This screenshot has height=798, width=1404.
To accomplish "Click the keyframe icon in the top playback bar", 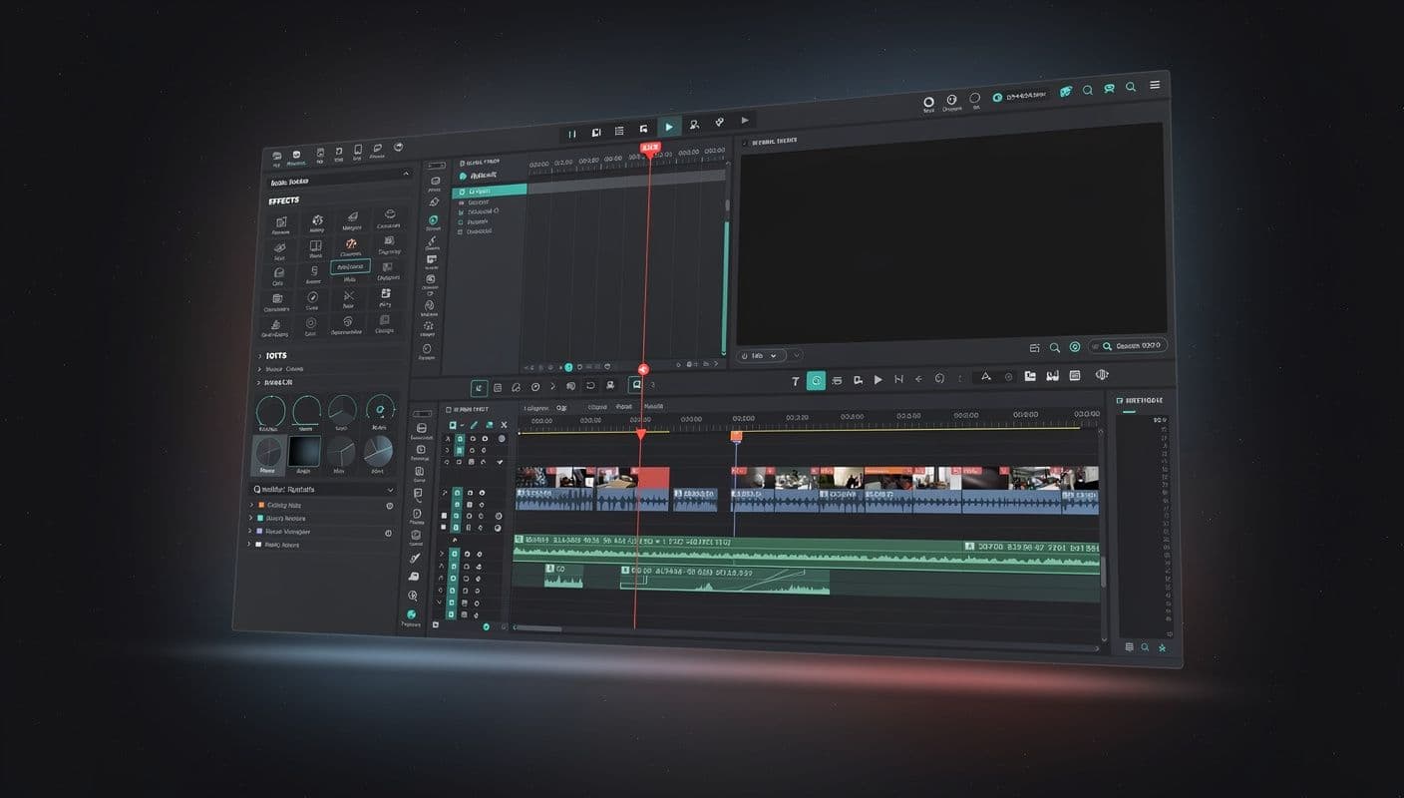I will click(720, 122).
